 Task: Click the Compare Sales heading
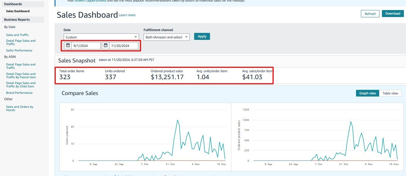click(x=80, y=93)
